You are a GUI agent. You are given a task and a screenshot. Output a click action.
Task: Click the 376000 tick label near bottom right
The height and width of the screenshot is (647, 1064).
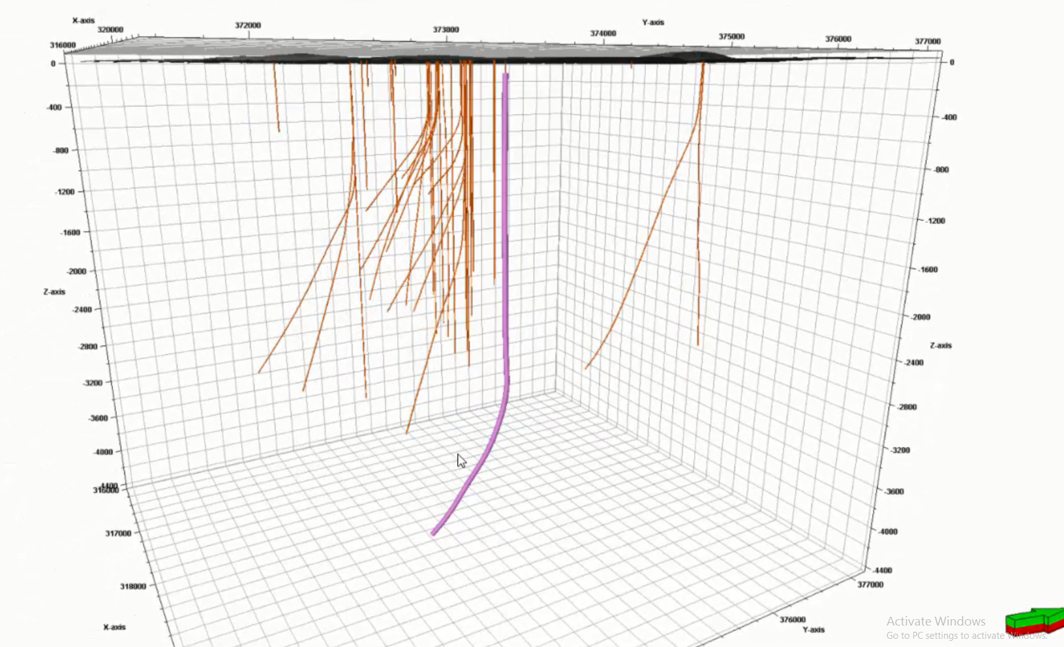(x=792, y=620)
